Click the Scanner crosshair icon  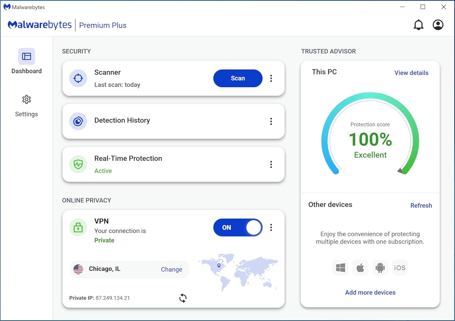[x=78, y=78]
